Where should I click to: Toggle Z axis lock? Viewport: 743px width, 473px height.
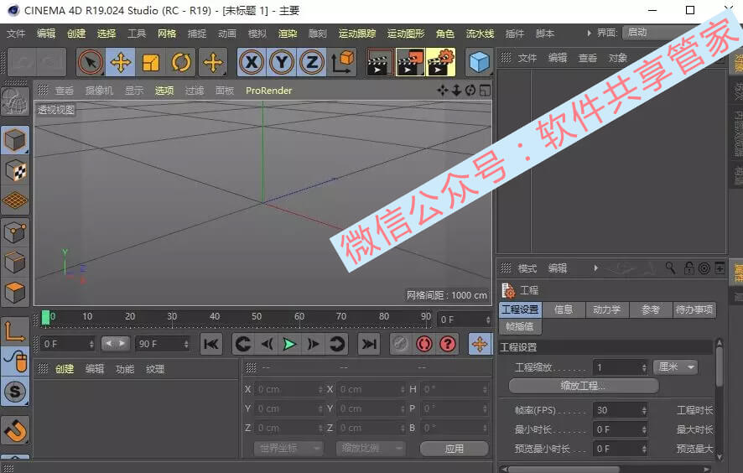pos(312,62)
